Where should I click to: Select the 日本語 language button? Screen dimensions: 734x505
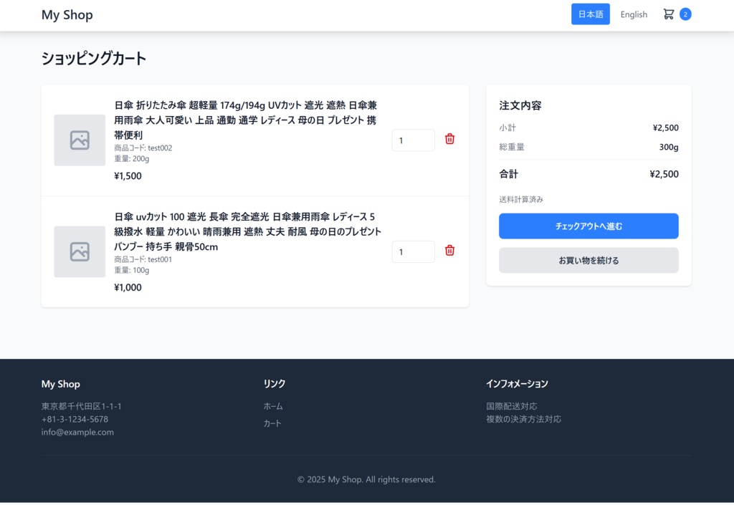coord(590,14)
